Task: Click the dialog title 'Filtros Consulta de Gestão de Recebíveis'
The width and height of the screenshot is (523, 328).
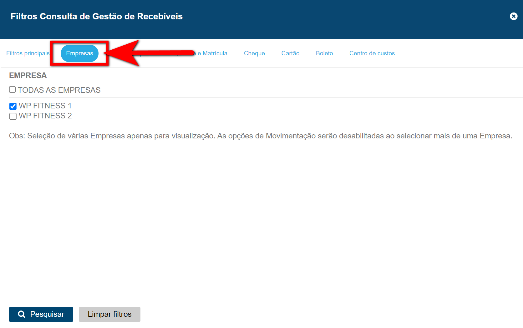Action: (97, 17)
